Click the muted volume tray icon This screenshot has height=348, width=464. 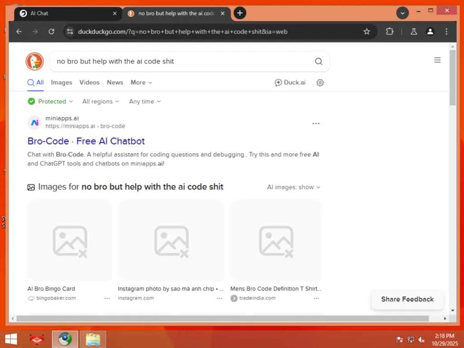(421, 339)
